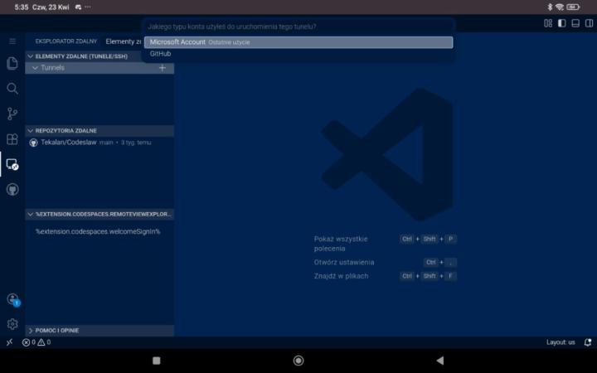Screen dimensions: 597x373
Task: Open the Manage gear menu
Action: click(12, 324)
